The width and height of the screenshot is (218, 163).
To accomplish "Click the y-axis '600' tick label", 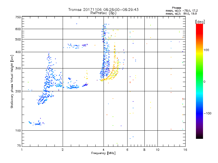I will click(x=18, y=29).
